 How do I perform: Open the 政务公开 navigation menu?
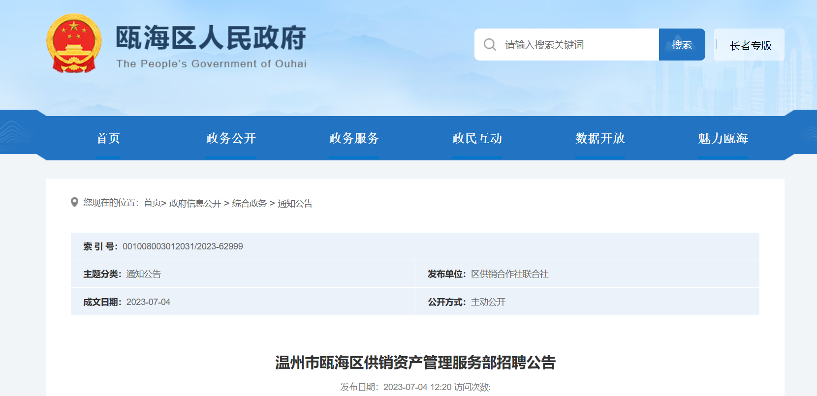click(231, 138)
